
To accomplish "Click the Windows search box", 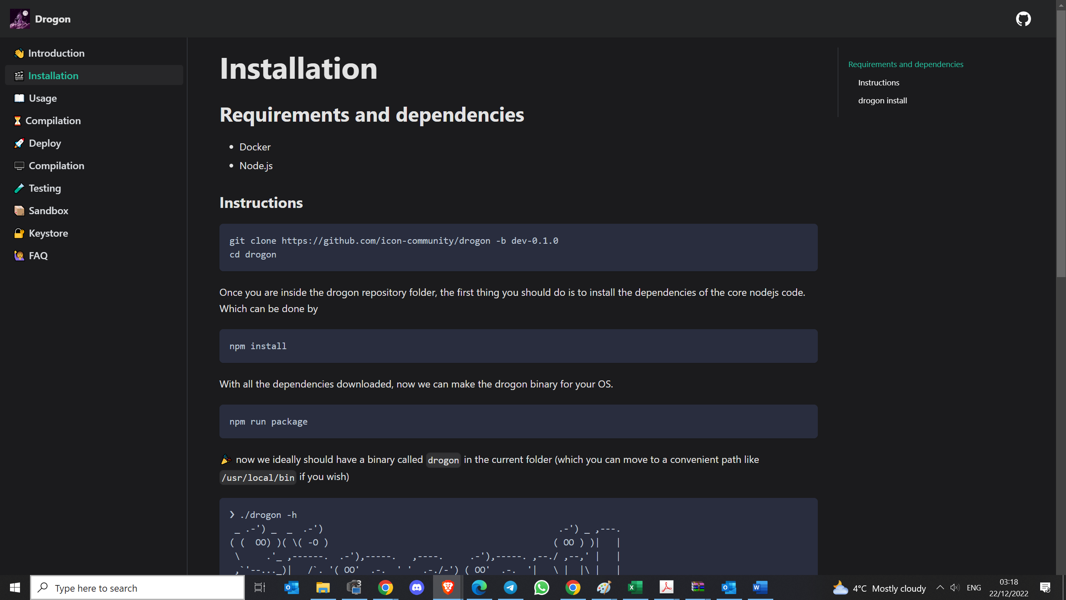I will 137,588.
